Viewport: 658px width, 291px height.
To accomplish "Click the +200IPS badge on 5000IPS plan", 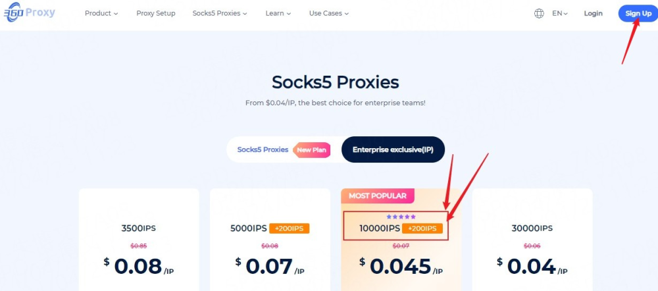I will [290, 228].
